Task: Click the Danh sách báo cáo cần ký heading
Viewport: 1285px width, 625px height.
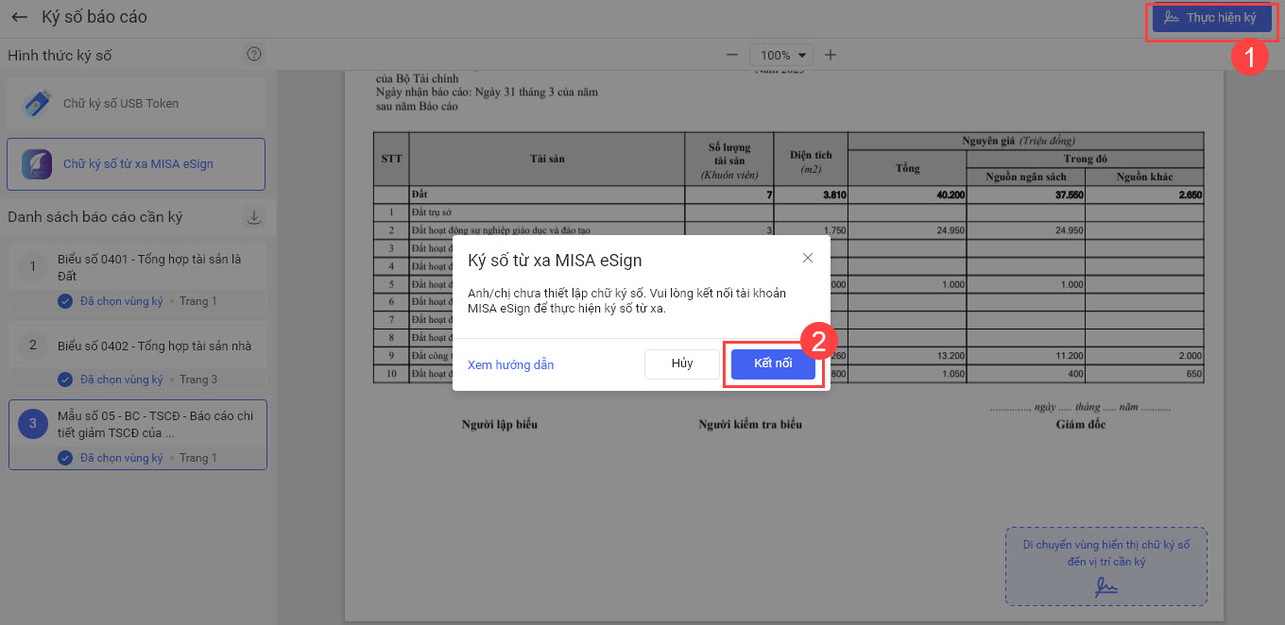Action: tap(95, 217)
